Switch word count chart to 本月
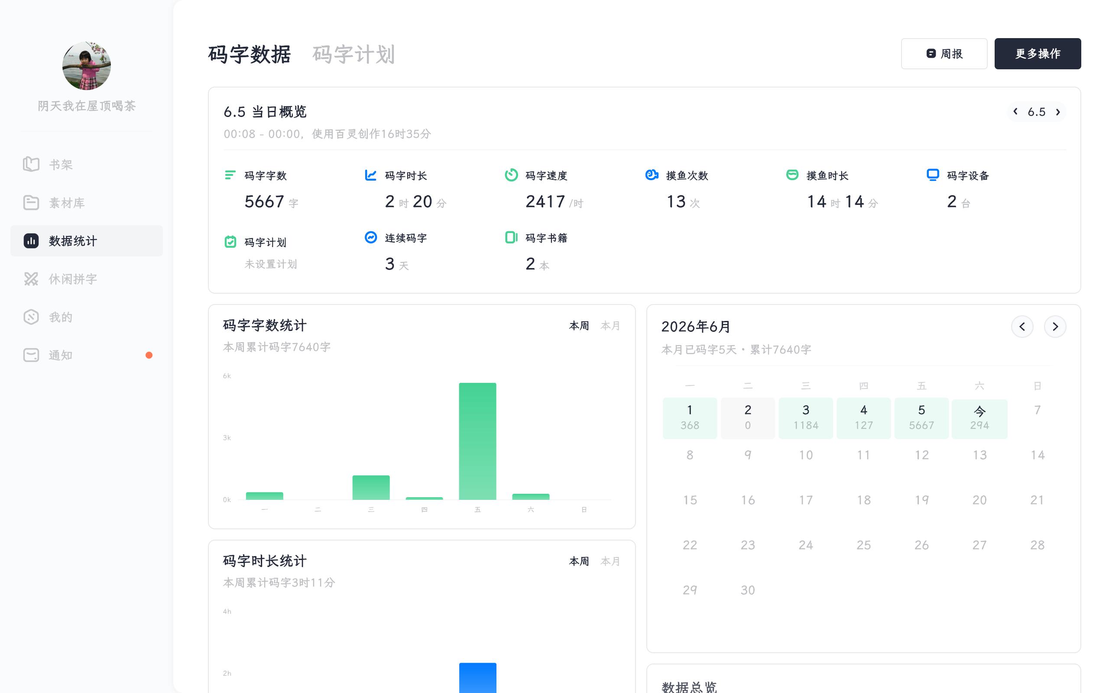The height and width of the screenshot is (693, 1109). (610, 325)
